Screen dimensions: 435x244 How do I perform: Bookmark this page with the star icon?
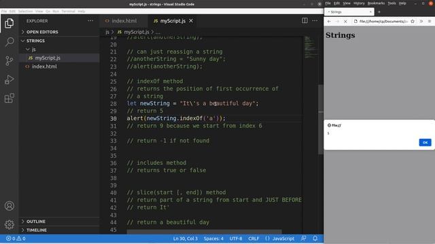[x=413, y=21]
